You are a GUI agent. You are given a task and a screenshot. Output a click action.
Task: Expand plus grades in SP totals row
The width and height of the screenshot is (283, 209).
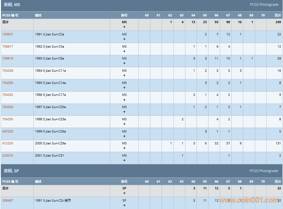click(124, 193)
